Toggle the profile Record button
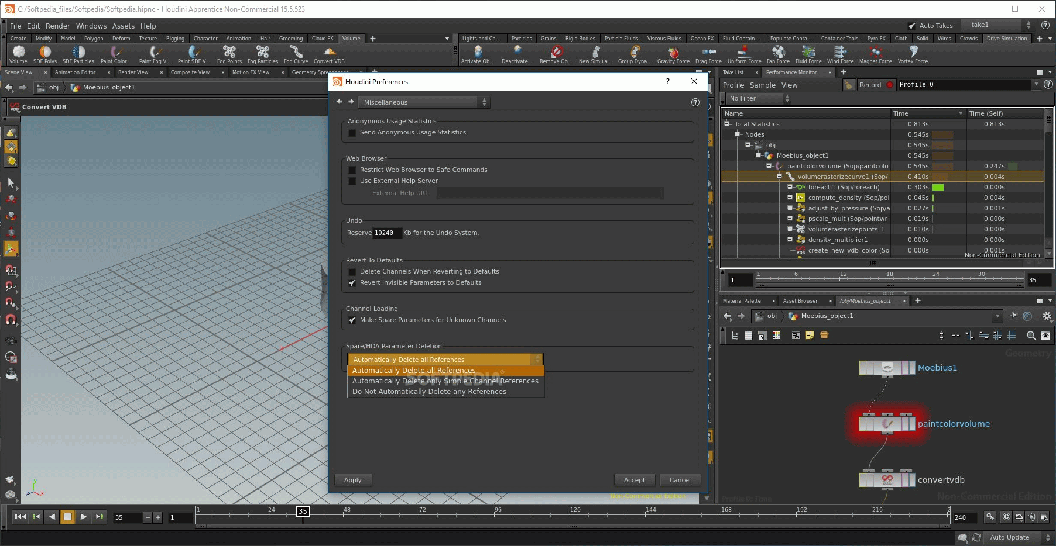This screenshot has height=546, width=1056. click(x=876, y=85)
